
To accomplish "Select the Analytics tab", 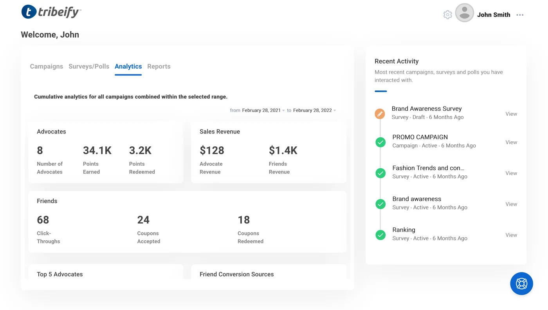I will pyautogui.click(x=128, y=67).
